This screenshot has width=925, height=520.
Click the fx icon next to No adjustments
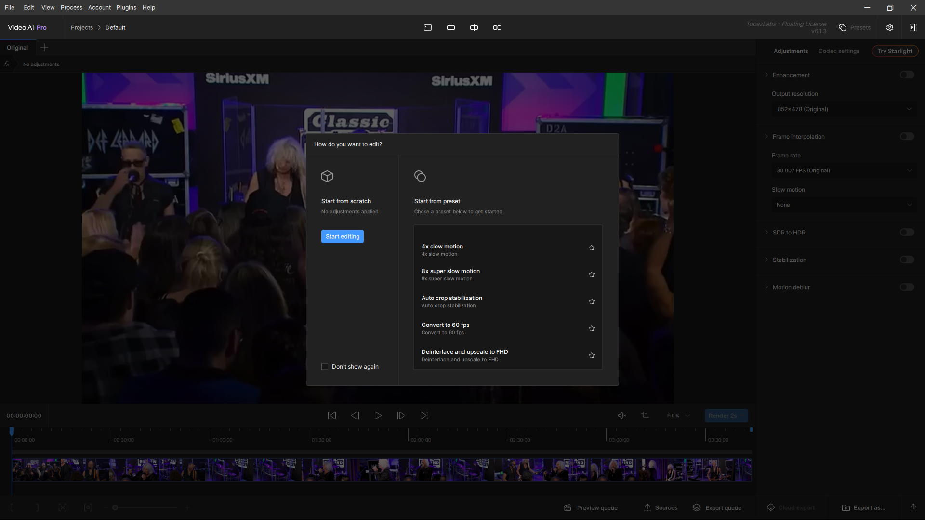[7, 64]
